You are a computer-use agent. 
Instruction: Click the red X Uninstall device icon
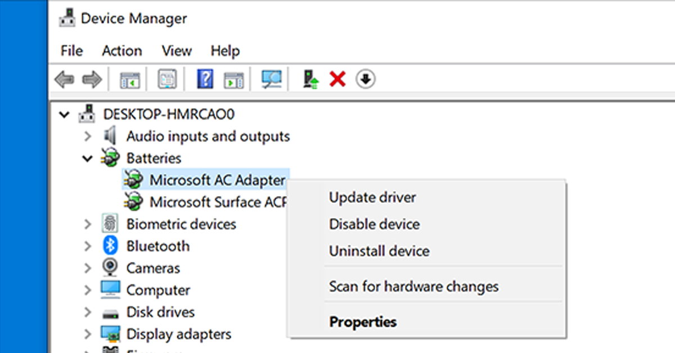(x=337, y=79)
